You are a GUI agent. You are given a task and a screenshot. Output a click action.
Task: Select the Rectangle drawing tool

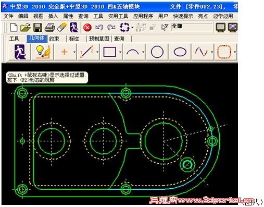tap(110, 52)
